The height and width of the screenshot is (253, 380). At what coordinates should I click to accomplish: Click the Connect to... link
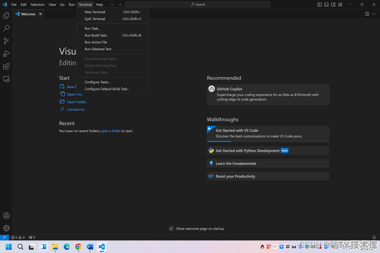coord(76,109)
